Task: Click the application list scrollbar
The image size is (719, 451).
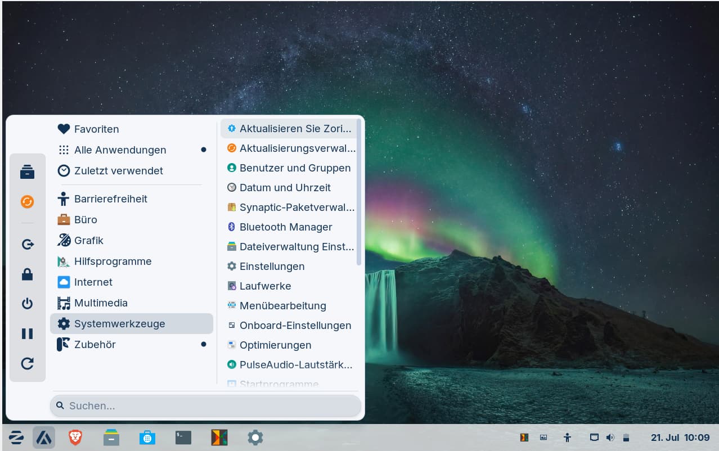Action: [x=359, y=191]
